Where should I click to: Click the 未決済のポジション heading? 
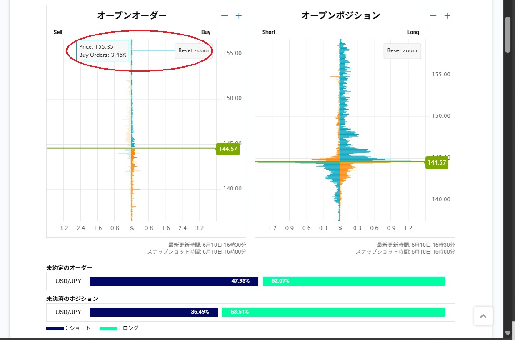[x=72, y=299]
